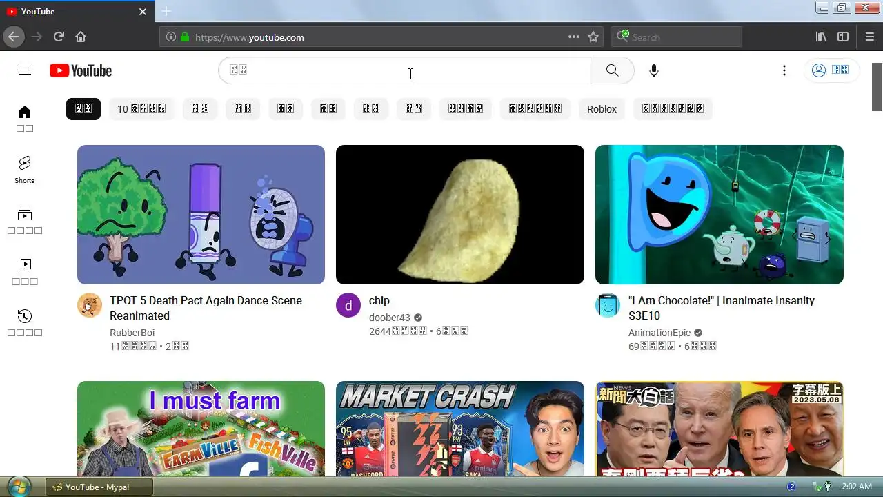Select the last chip after Roblox
Image resolution: width=883 pixels, height=497 pixels.
tap(673, 109)
